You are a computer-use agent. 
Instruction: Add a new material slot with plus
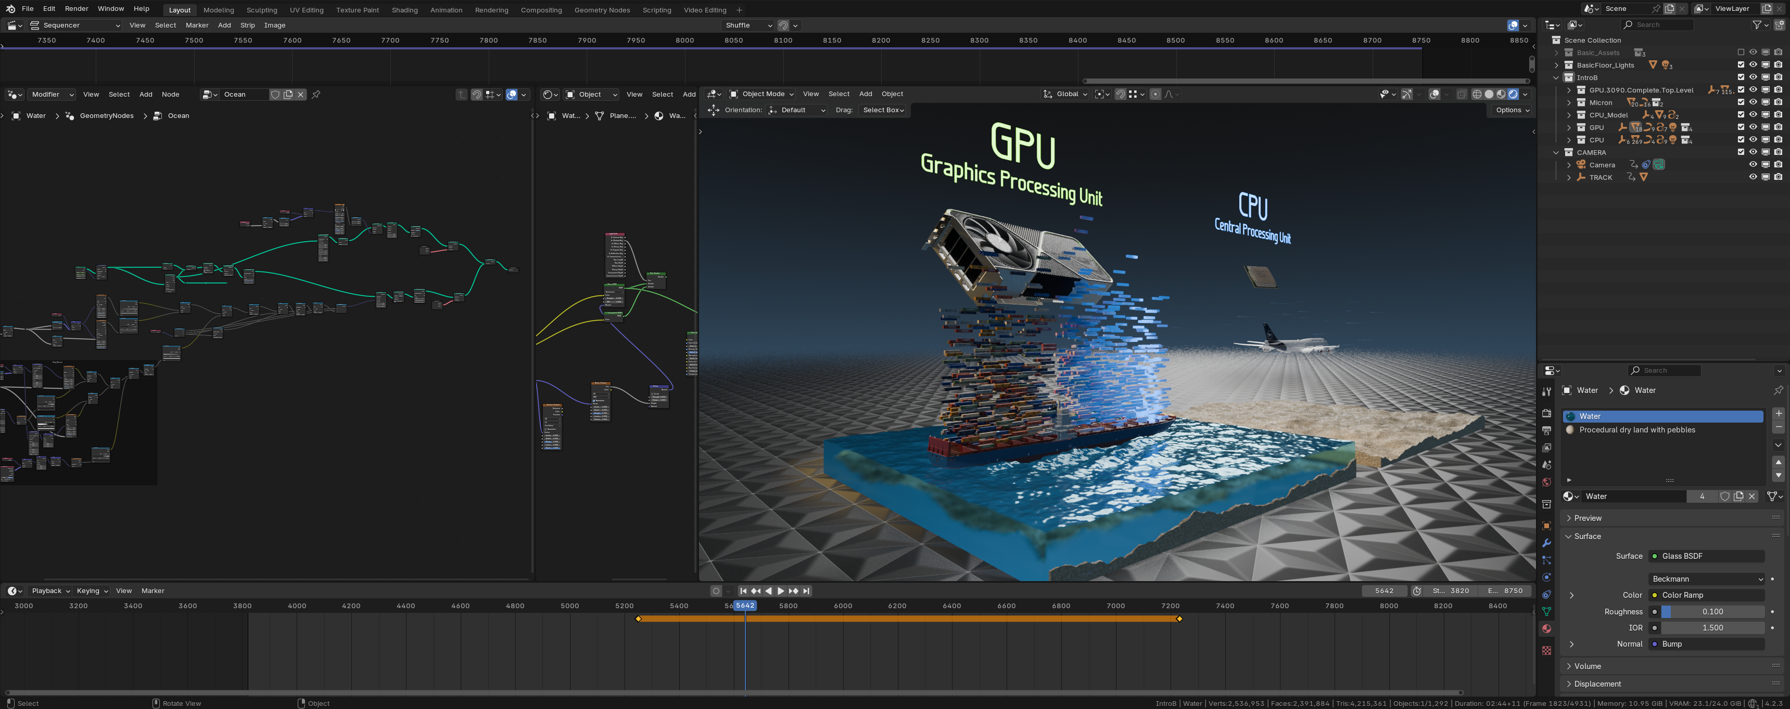(1778, 413)
